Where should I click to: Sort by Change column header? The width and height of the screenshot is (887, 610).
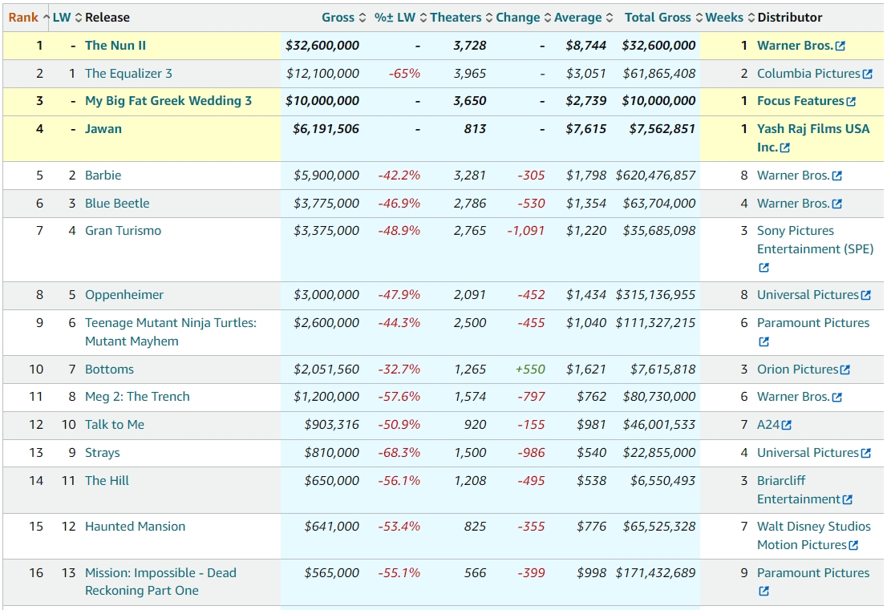click(x=523, y=18)
